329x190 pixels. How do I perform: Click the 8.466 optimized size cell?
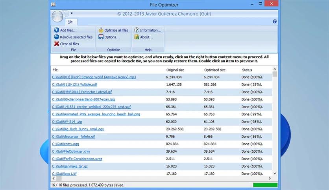[x=208, y=137]
